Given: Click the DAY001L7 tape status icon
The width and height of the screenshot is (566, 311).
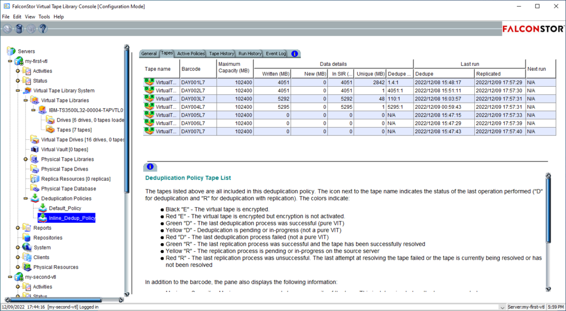Looking at the screenshot, I should click(x=149, y=82).
